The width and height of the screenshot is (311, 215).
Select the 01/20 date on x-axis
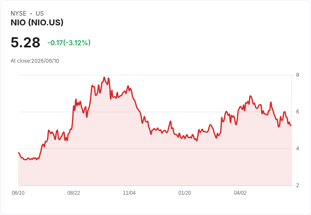185,193
